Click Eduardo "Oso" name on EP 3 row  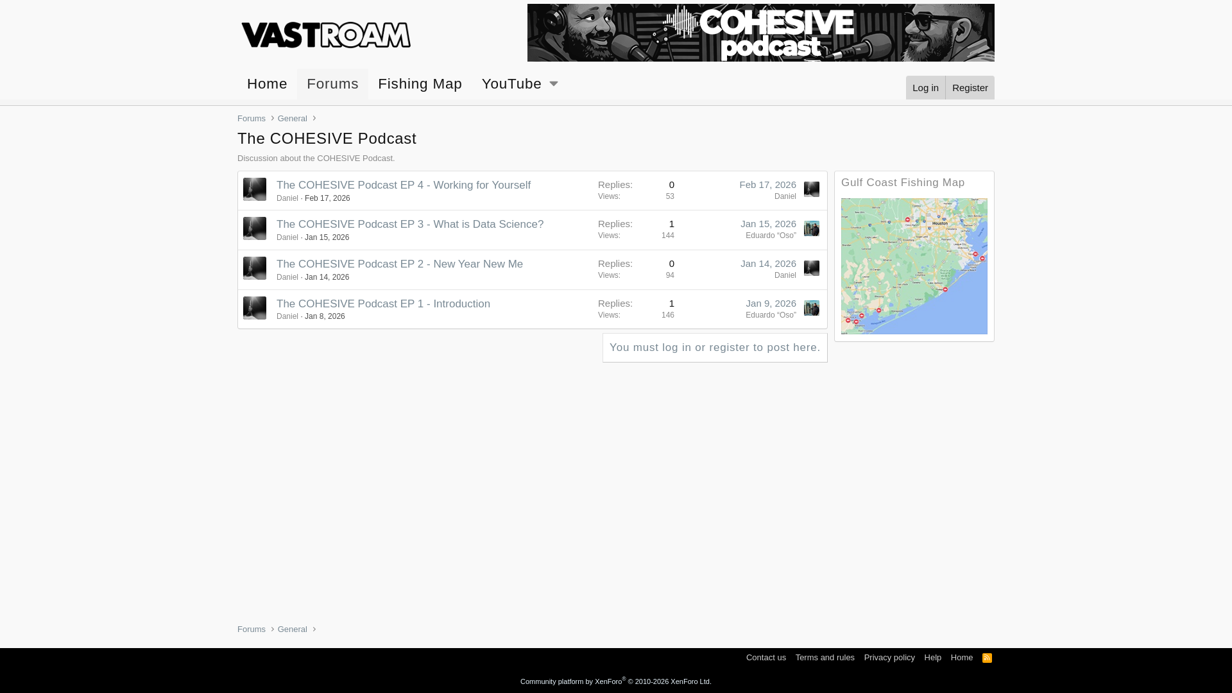[x=771, y=235]
